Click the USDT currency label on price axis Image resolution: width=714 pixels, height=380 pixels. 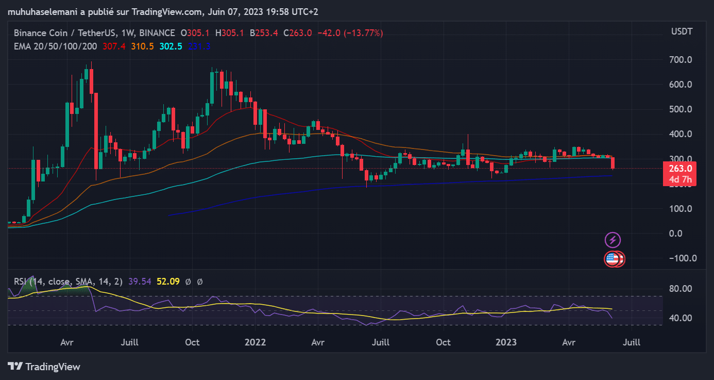(x=682, y=32)
